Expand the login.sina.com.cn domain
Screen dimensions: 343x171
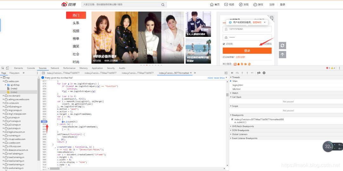[x=3, y=132]
